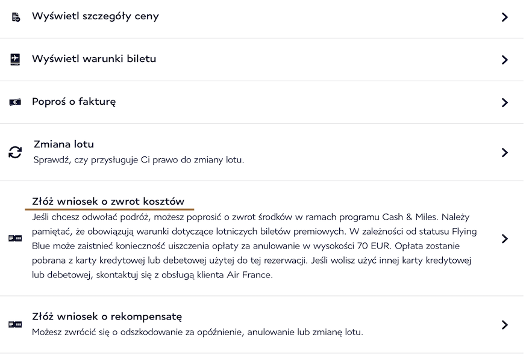
Task: Open Wyświetl warunki biletu
Action: click(x=94, y=58)
